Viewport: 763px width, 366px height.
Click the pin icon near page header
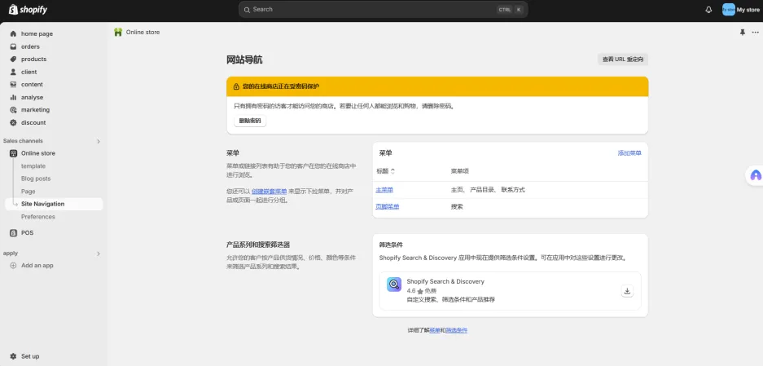tap(742, 33)
